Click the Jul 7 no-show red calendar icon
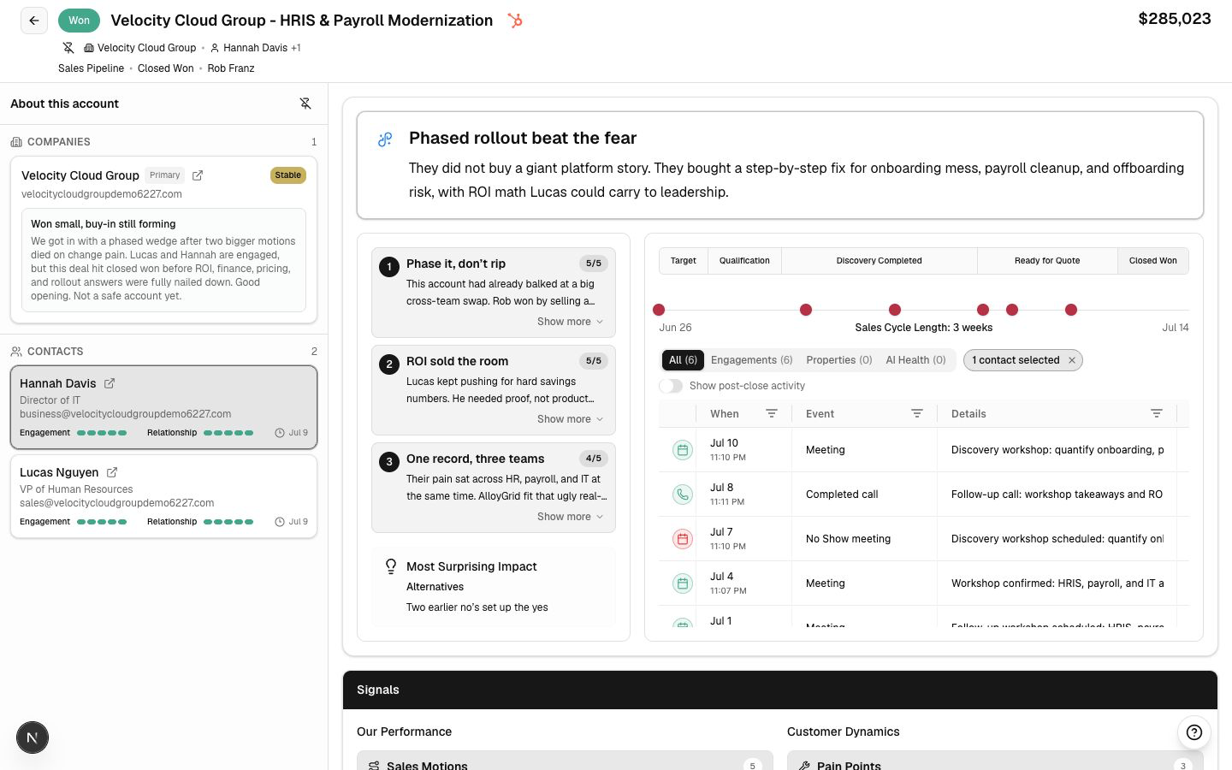Image resolution: width=1232 pixels, height=770 pixels. point(683,539)
